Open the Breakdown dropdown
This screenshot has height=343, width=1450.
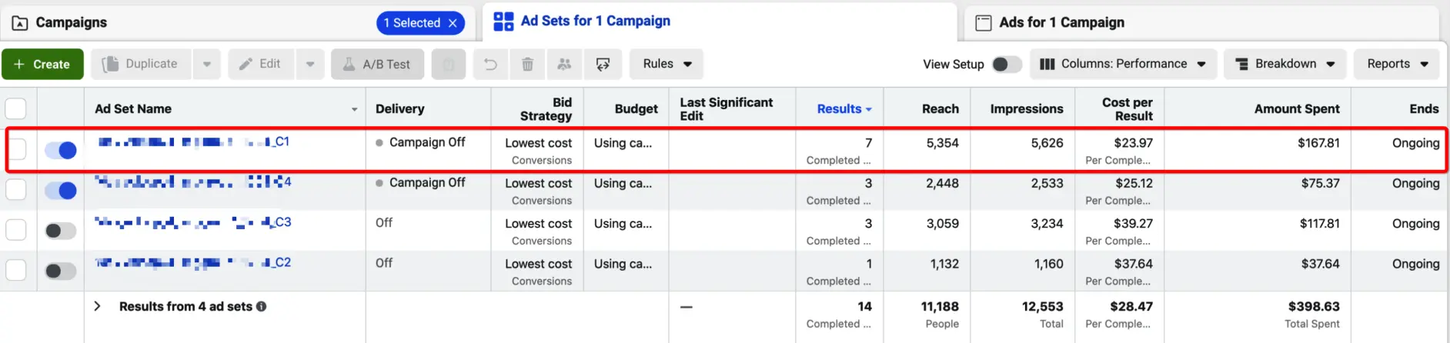(1285, 65)
